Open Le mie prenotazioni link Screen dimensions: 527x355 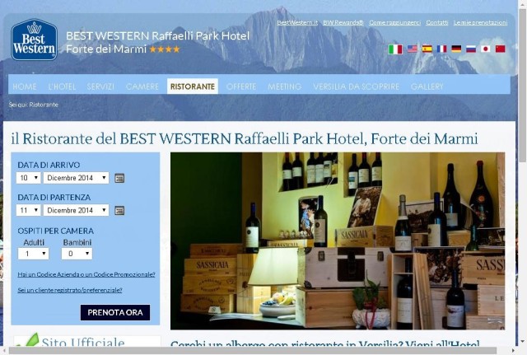click(x=480, y=22)
